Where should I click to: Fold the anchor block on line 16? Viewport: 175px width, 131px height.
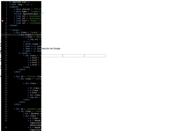[8, 37]
